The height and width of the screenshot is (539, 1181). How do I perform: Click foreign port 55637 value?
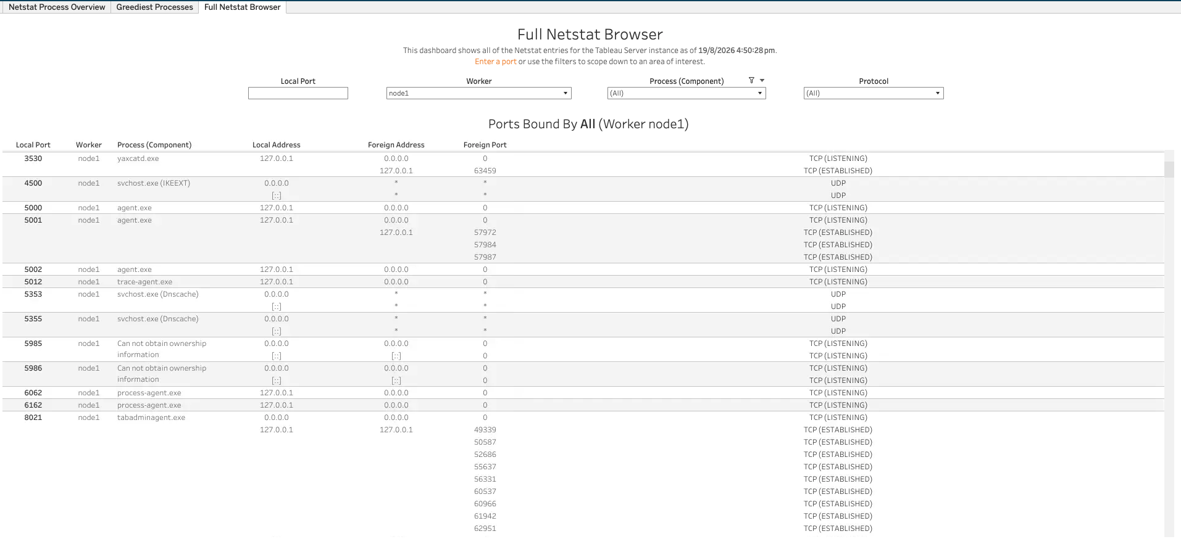[485, 467]
